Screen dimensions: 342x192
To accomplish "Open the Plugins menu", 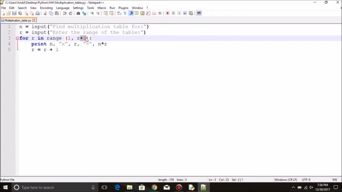I will point(123,8).
